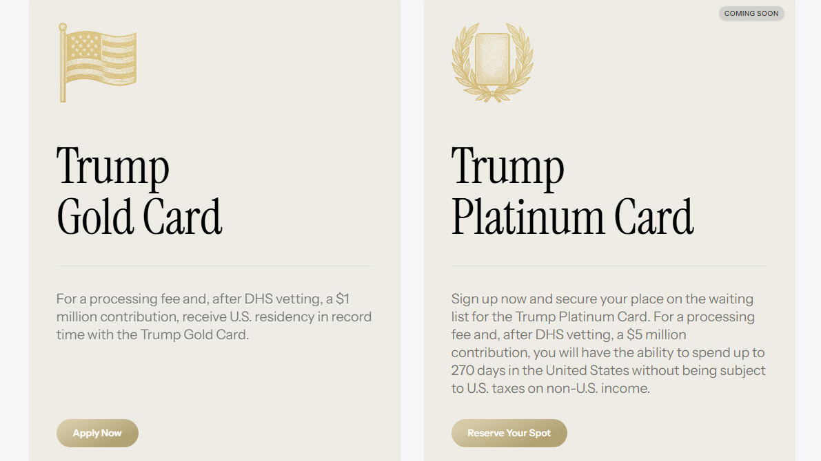Click the 'Sign up now' sentence start

(483, 299)
